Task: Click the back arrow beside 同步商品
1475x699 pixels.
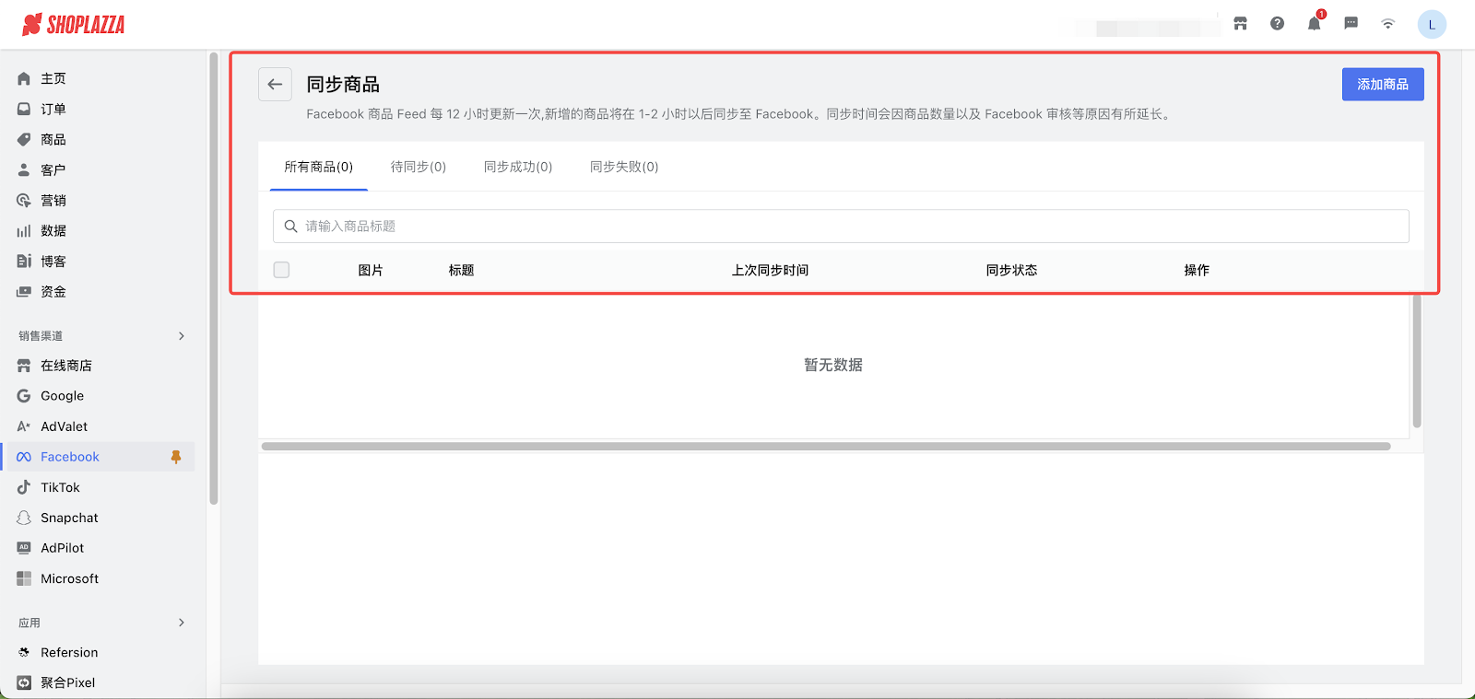Action: pyautogui.click(x=275, y=85)
